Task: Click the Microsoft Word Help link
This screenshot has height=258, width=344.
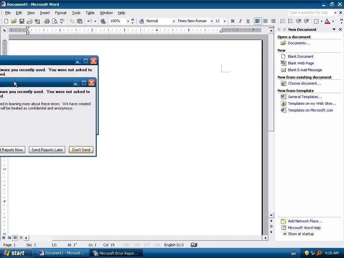Action: pos(304,228)
